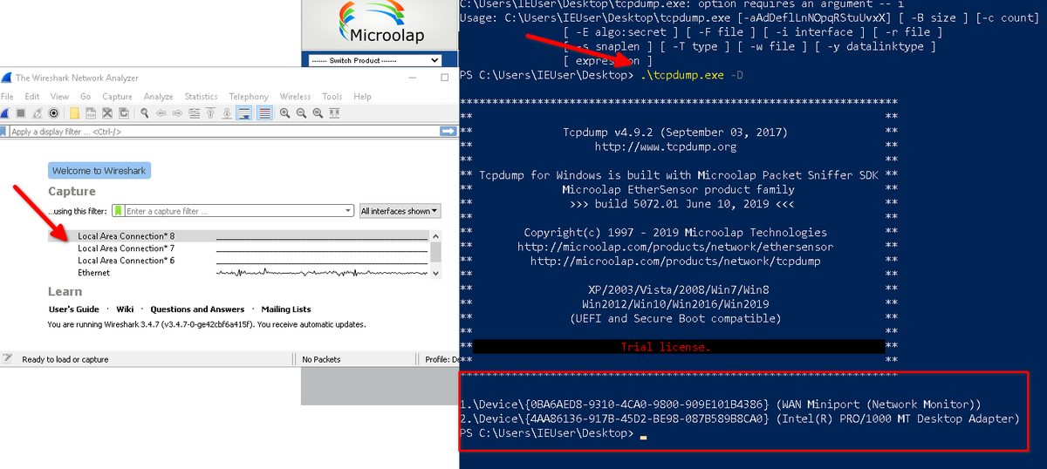Open the User's Guide link
This screenshot has width=1047, height=469.
(x=74, y=309)
